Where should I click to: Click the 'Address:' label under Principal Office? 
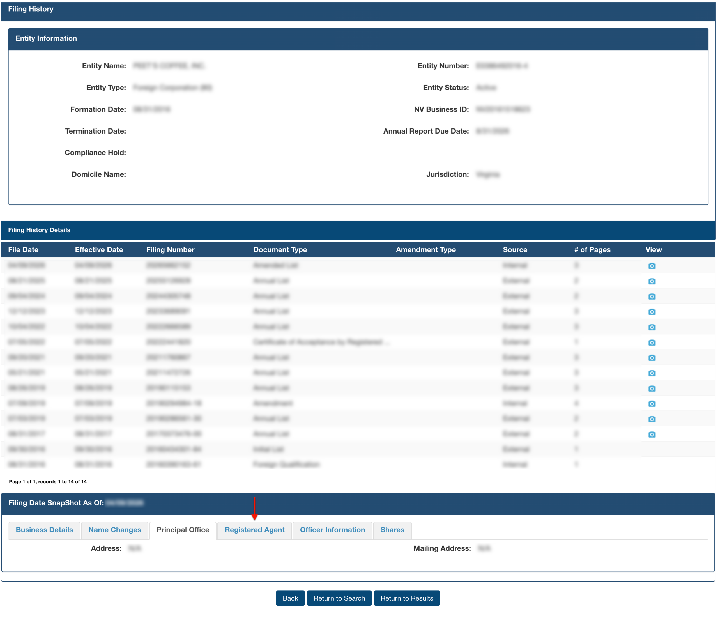pyautogui.click(x=106, y=548)
